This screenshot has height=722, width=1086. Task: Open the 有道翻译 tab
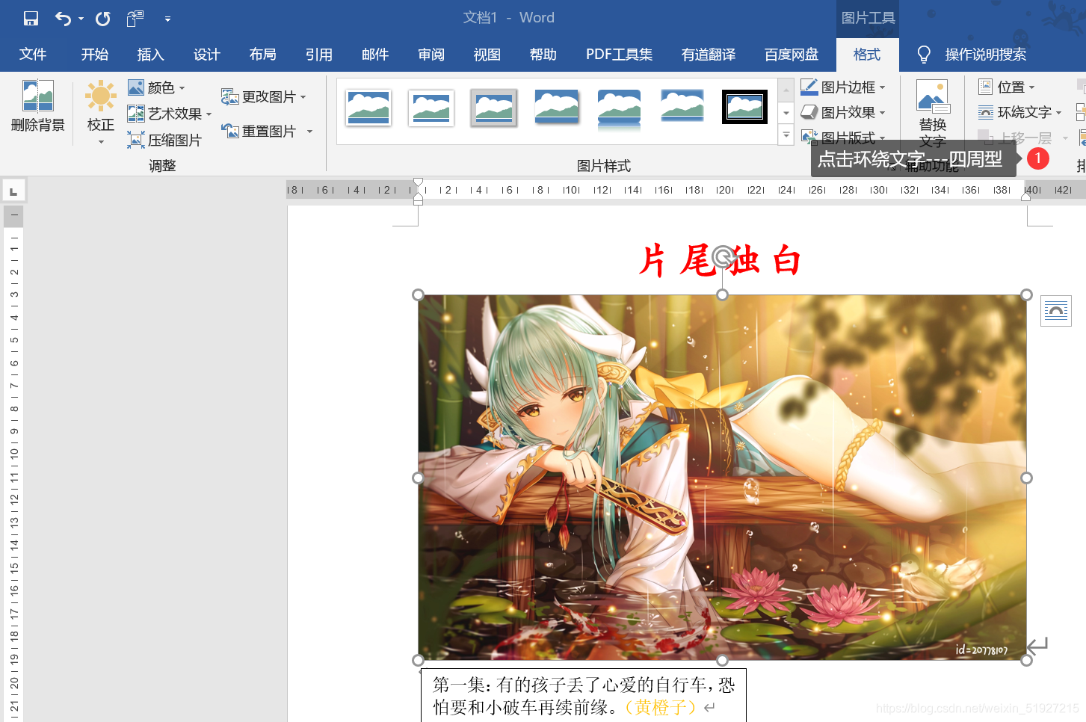(x=709, y=55)
